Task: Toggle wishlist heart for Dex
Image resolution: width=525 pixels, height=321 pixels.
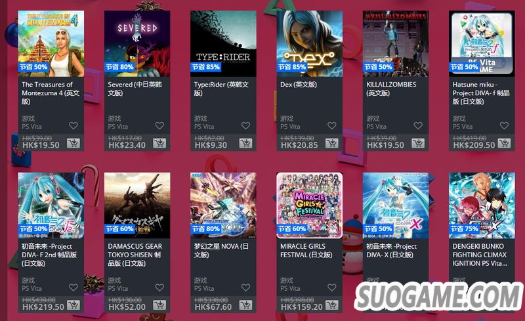Action: [332, 125]
